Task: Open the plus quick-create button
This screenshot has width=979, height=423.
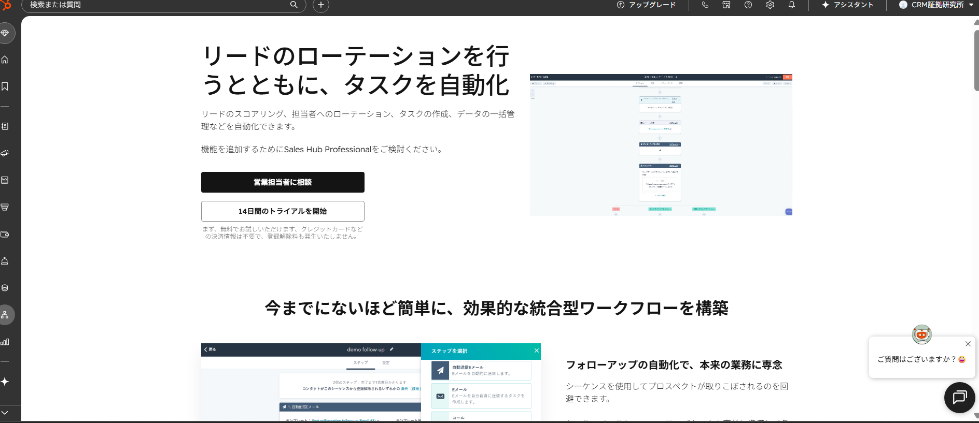Action: [321, 5]
